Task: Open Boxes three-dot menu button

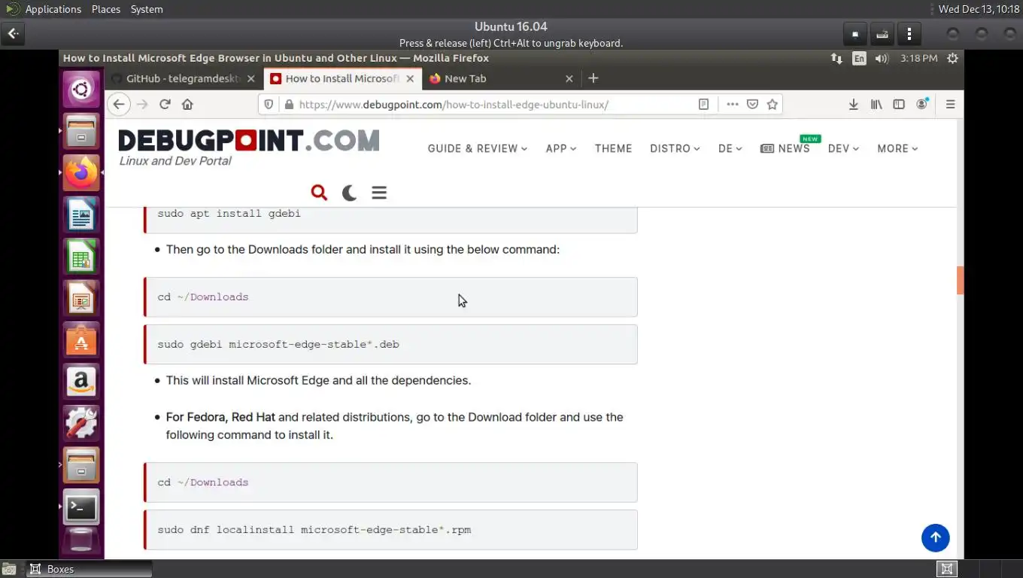Action: pyautogui.click(x=909, y=34)
